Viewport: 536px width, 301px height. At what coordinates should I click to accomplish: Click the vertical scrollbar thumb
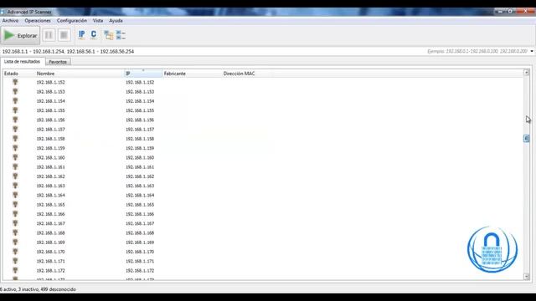click(527, 138)
